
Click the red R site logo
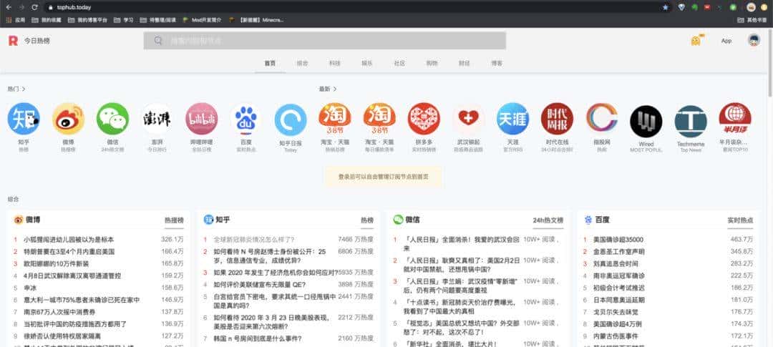coord(14,41)
